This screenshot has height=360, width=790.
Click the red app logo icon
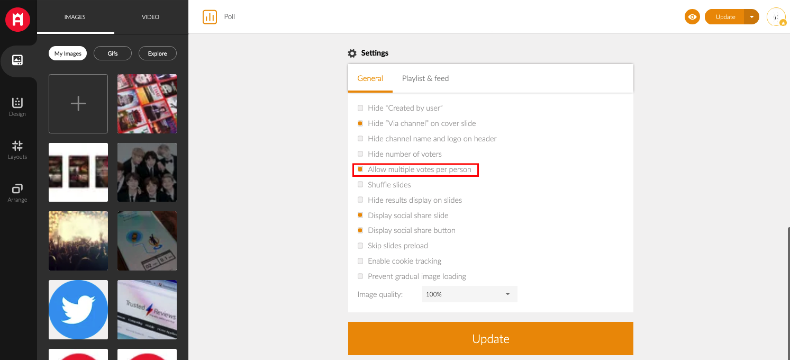point(17,19)
